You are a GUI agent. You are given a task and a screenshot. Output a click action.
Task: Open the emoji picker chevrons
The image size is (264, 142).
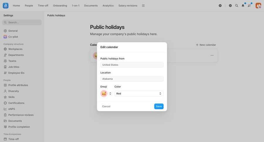click(x=110, y=94)
